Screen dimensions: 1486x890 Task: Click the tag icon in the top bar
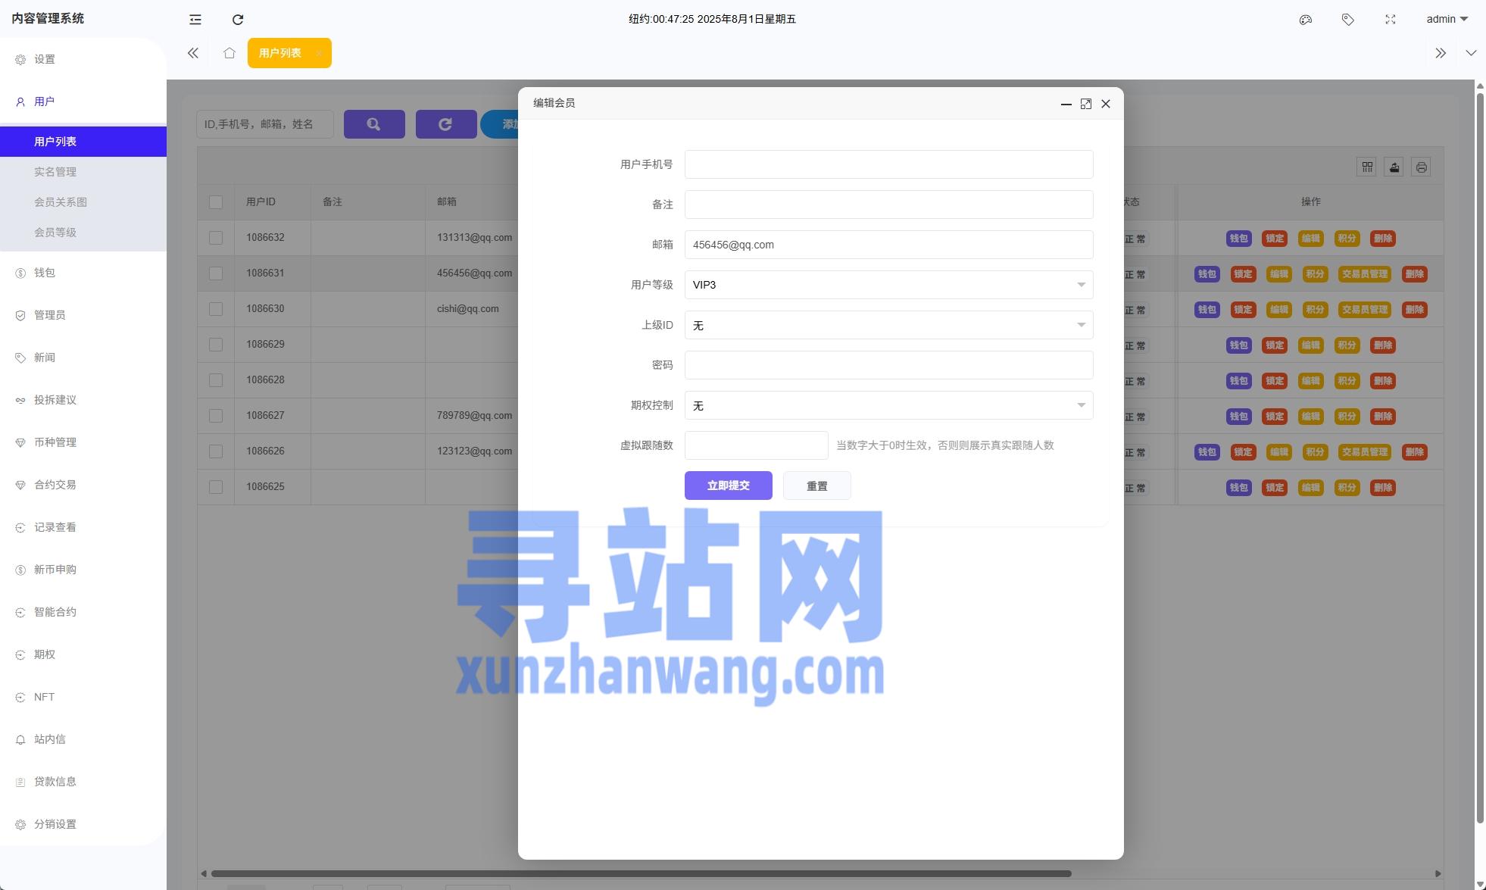pyautogui.click(x=1347, y=19)
